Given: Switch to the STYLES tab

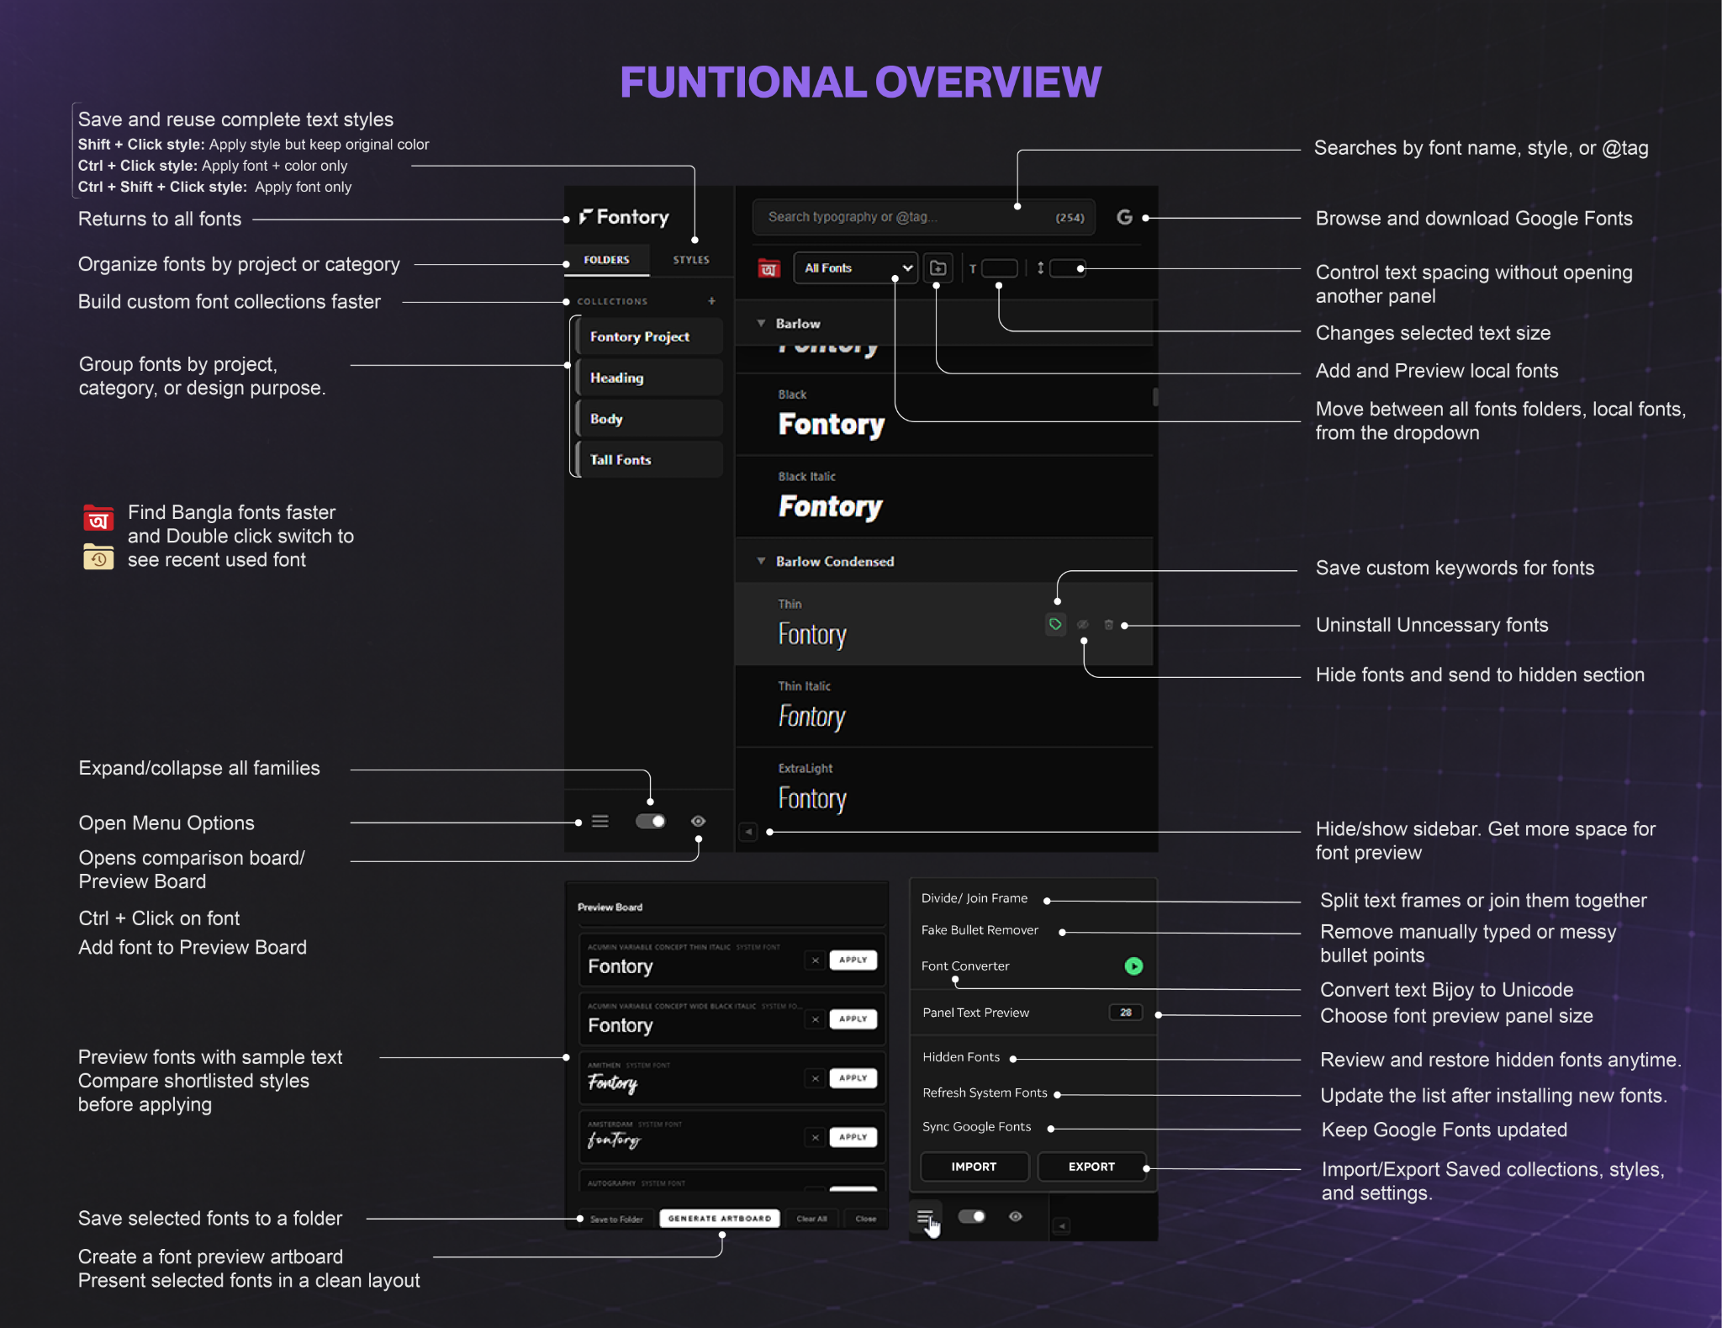Looking at the screenshot, I should tap(691, 260).
